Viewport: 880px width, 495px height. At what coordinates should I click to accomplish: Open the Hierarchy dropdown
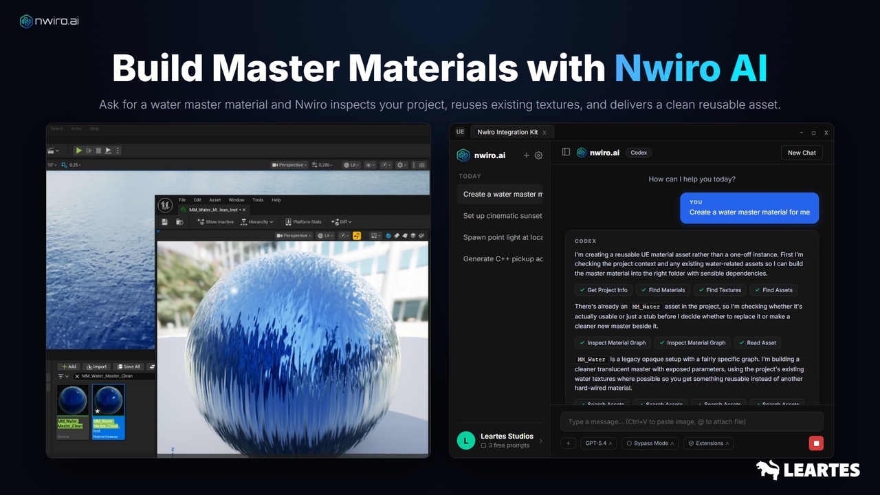click(257, 222)
